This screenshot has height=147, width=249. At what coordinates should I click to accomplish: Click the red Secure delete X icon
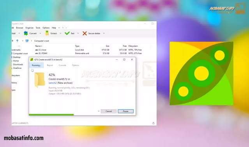(x=85, y=33)
